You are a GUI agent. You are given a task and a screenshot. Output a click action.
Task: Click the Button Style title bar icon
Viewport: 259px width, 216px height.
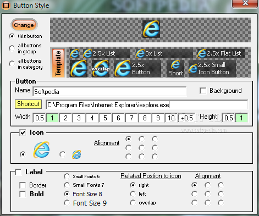tap(6, 5)
